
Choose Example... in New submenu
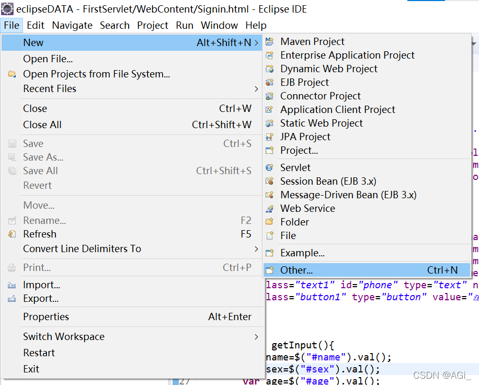(367, 253)
